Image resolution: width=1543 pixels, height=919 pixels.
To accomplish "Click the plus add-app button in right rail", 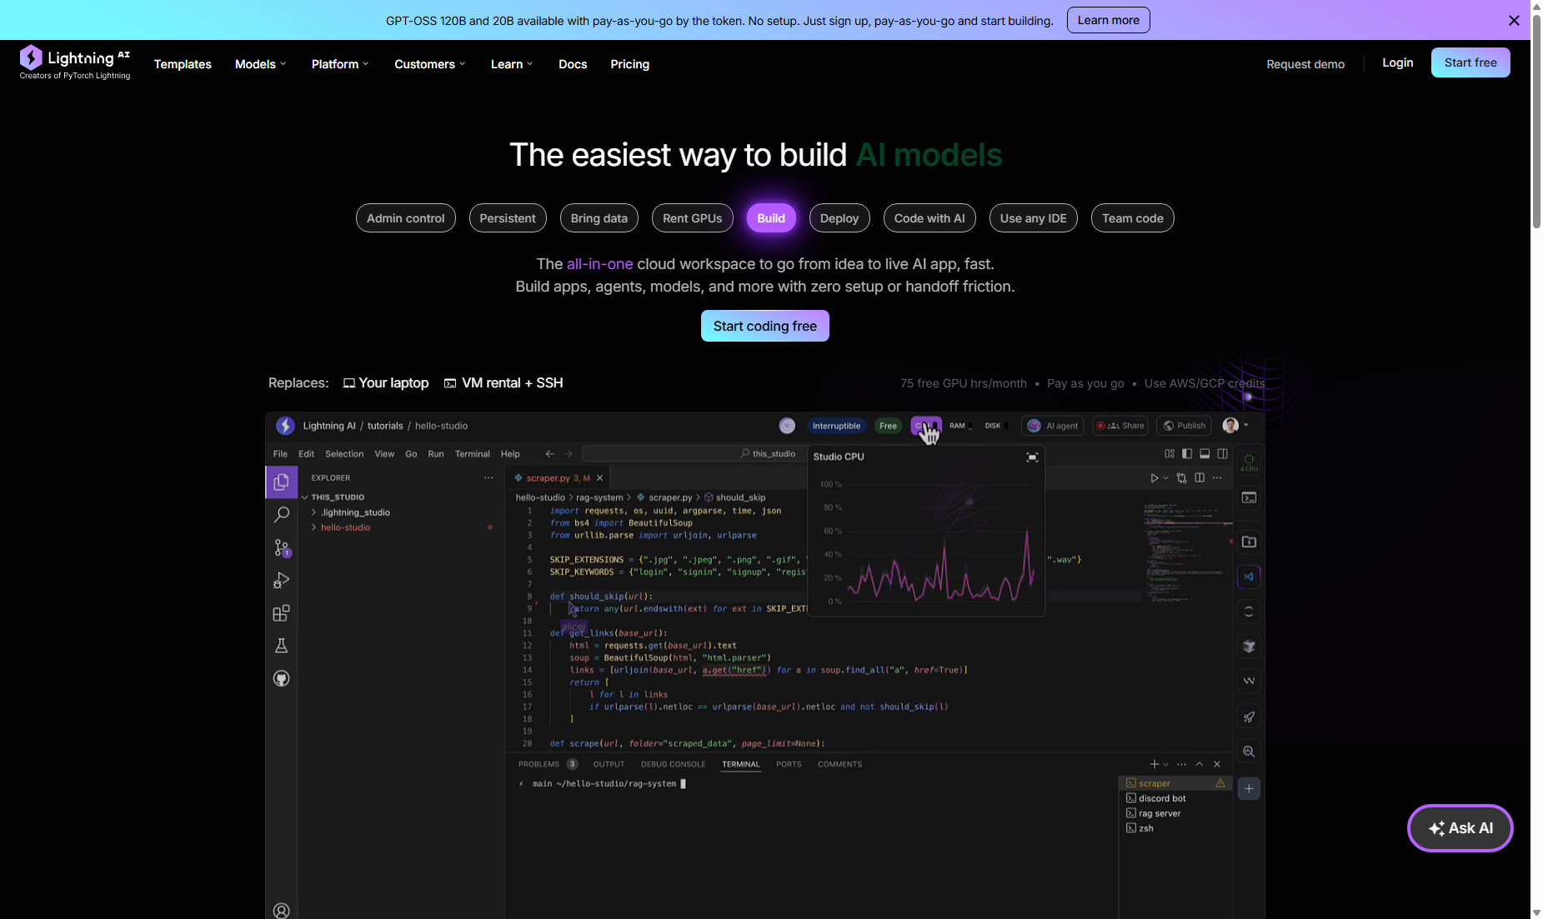I will [x=1249, y=788].
